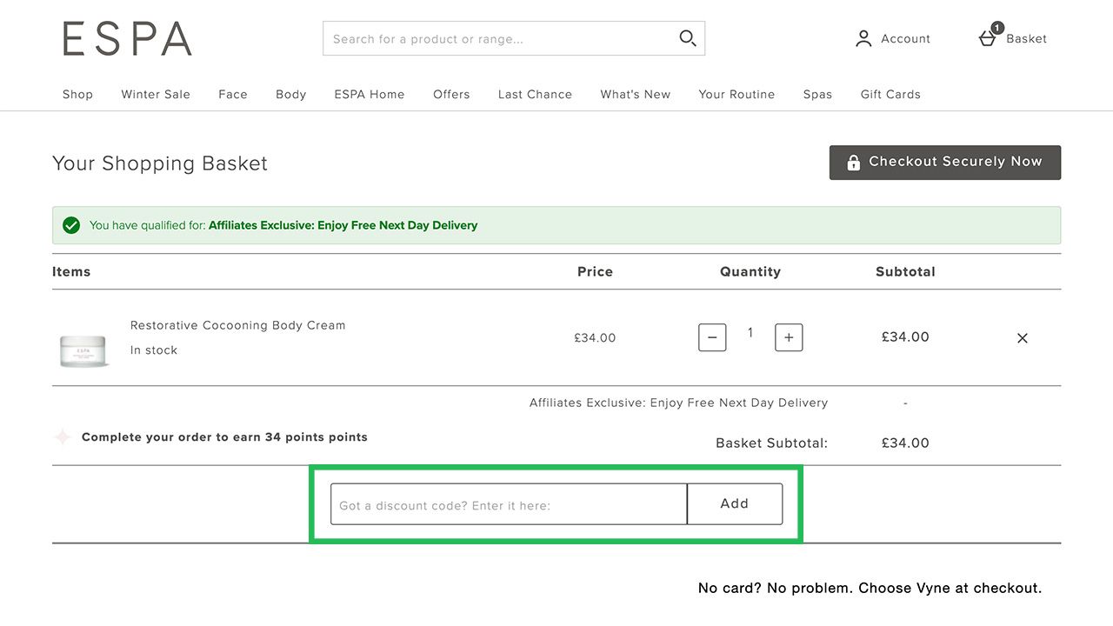
Task: Open ESPA Home section
Action: (x=370, y=94)
